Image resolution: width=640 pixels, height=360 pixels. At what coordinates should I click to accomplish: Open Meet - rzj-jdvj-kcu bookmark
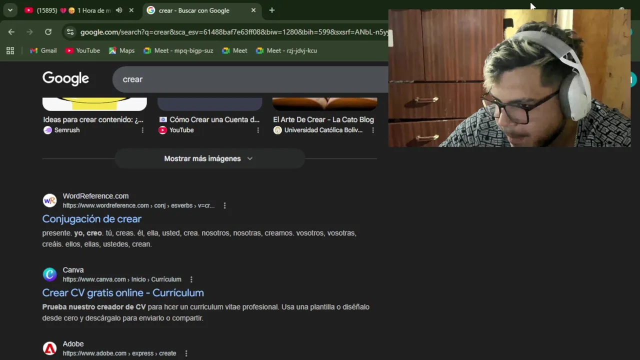pos(286,50)
